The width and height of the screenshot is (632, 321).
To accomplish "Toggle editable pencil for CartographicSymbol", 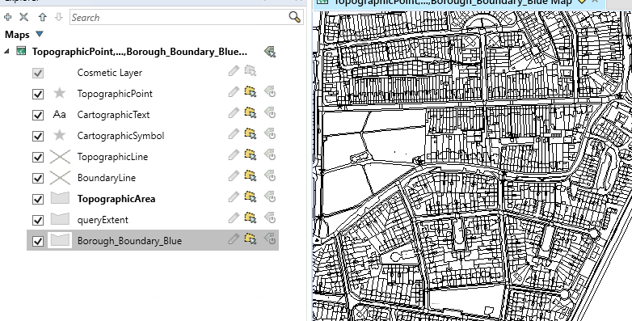I will [x=234, y=134].
